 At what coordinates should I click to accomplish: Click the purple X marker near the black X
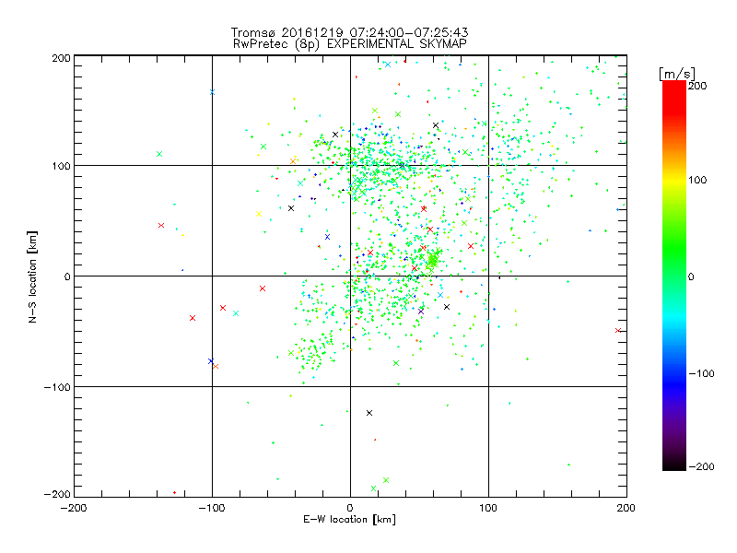(x=421, y=312)
